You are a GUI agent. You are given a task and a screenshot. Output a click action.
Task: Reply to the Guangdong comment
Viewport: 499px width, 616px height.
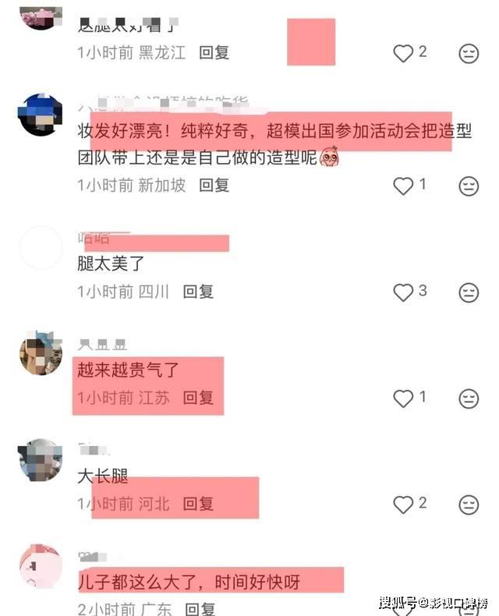pos(200,609)
